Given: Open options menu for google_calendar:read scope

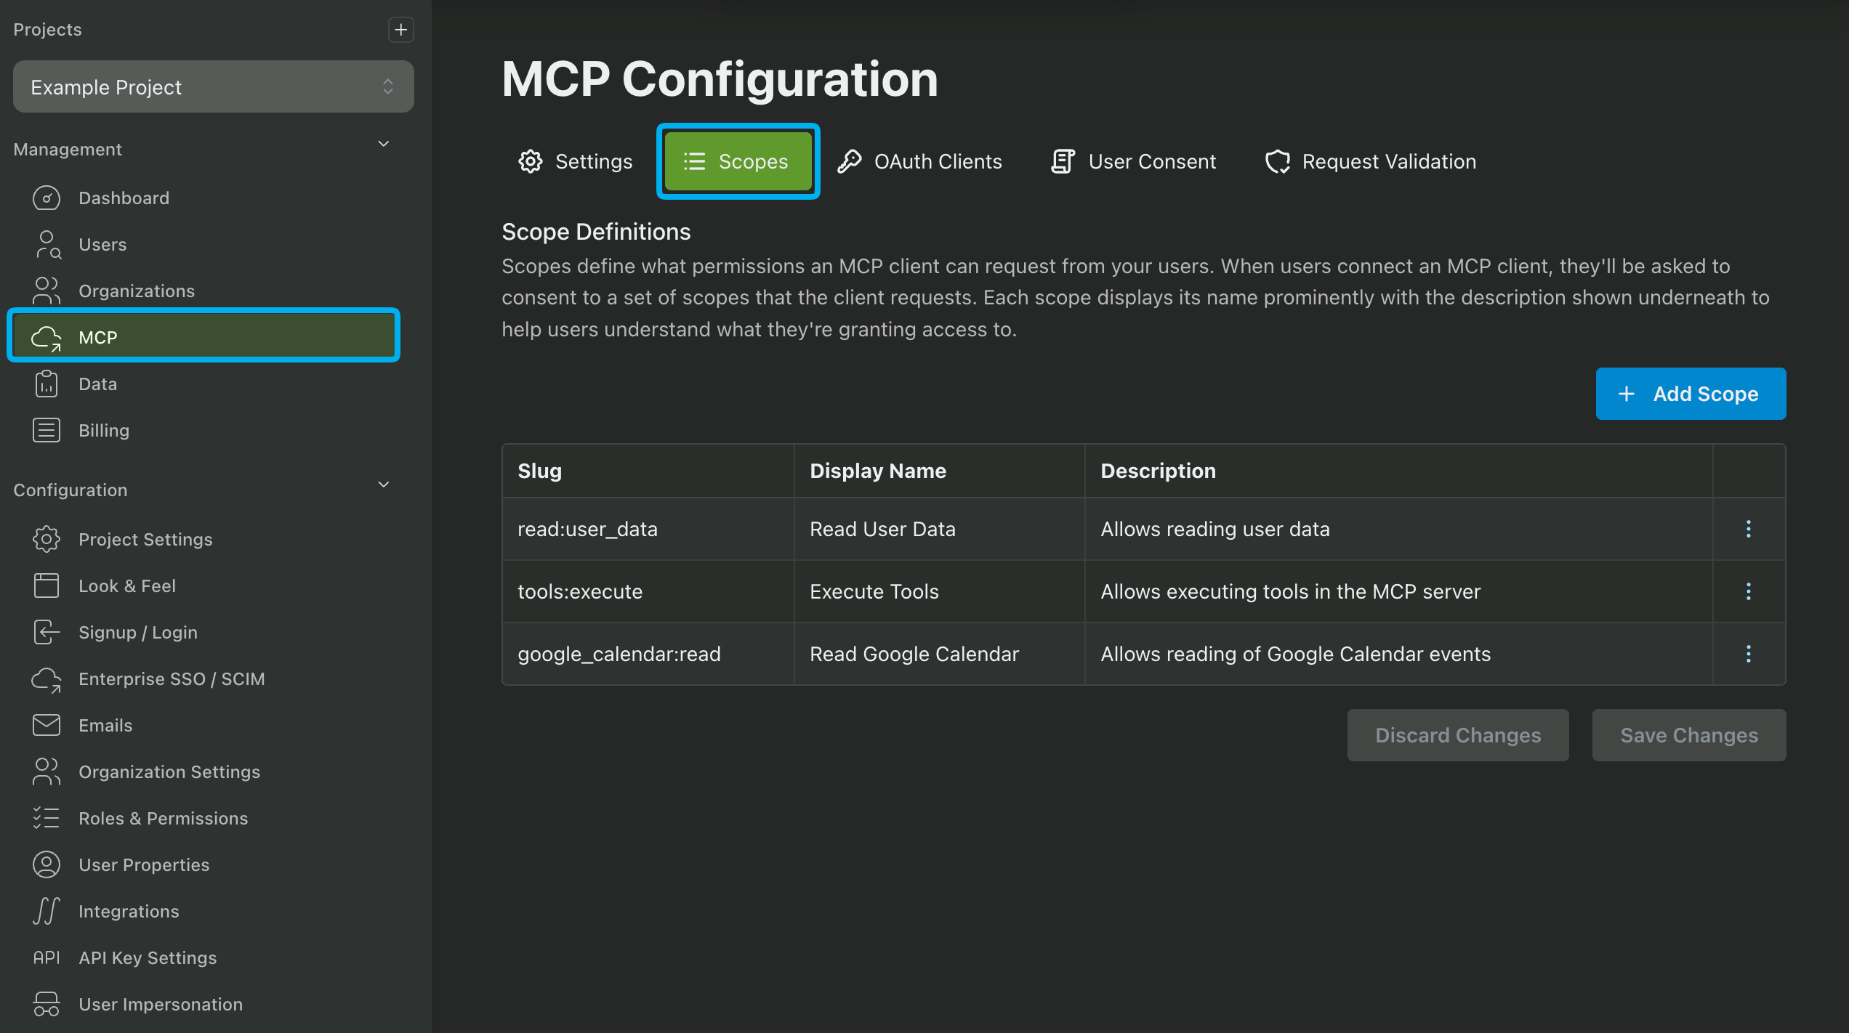Looking at the screenshot, I should 1748,654.
